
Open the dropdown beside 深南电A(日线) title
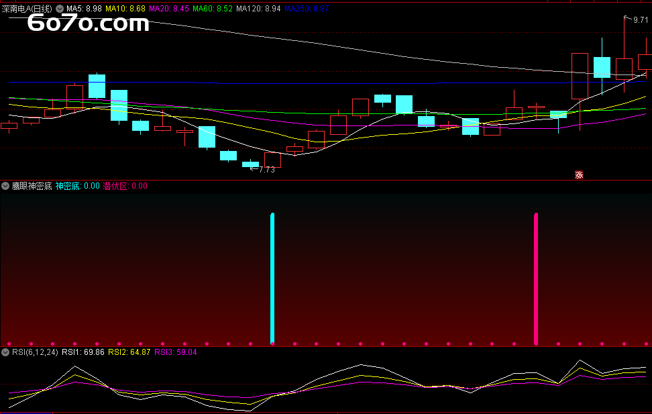(x=60, y=8)
